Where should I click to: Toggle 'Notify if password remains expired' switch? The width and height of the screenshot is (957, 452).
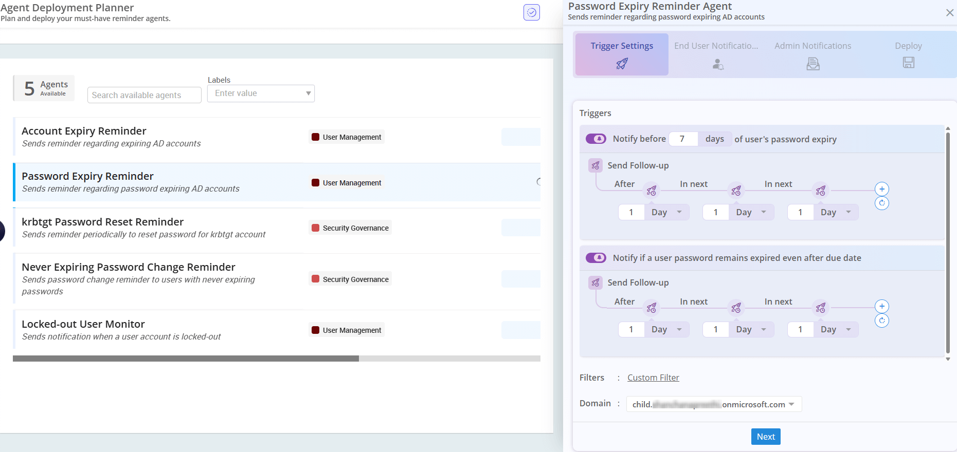coord(596,257)
